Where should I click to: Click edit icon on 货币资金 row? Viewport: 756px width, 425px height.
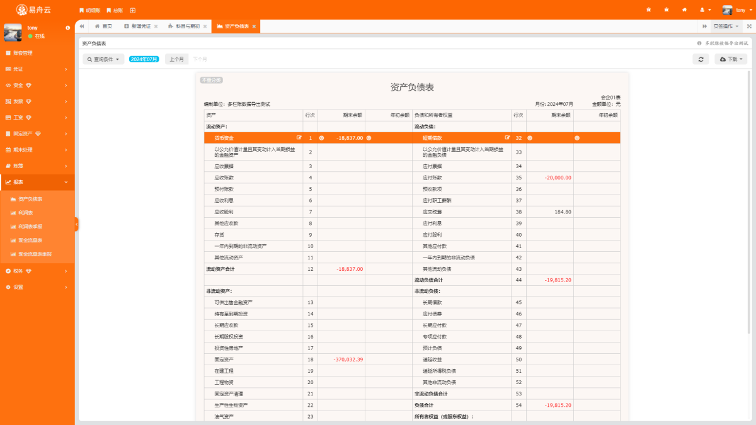tap(299, 137)
